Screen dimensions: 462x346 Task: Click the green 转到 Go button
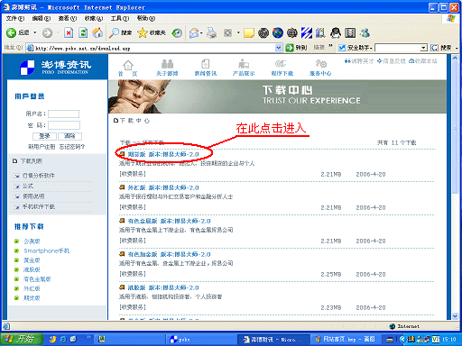(x=296, y=48)
